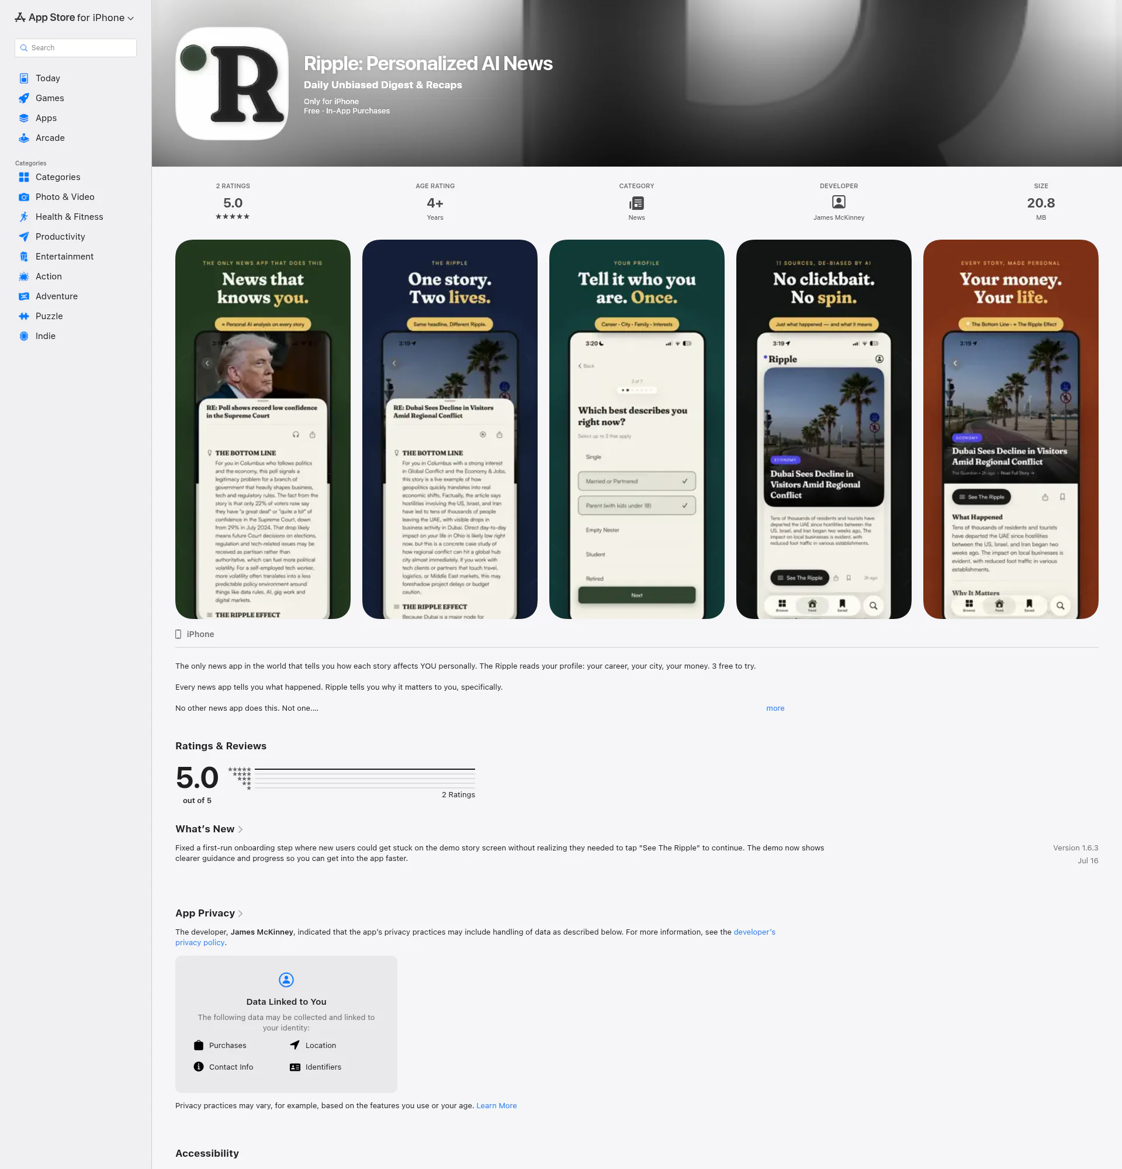Screen dimensions: 1122x1169
Task: Open the 'News that knows you' screenshot
Action: click(x=263, y=430)
